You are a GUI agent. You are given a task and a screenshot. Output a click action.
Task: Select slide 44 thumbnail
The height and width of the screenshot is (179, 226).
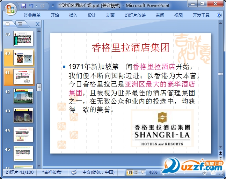(x=23, y=134)
